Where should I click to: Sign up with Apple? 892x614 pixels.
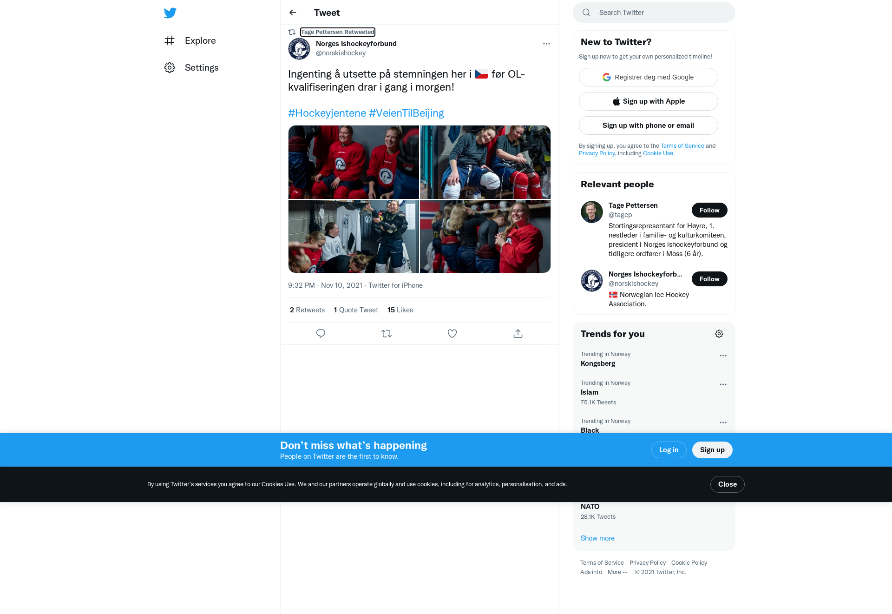(x=649, y=101)
